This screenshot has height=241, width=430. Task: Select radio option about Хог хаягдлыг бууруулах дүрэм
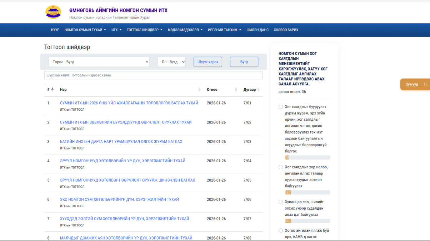pyautogui.click(x=281, y=107)
